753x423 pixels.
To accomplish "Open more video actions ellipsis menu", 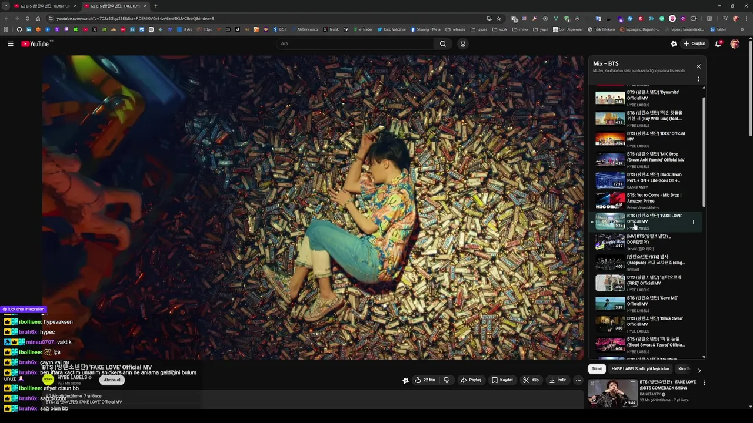I will (578, 380).
